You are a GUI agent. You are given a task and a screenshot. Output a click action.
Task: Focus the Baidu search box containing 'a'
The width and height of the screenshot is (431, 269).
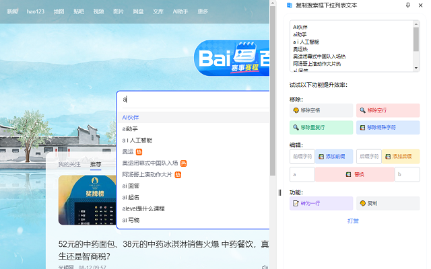click(193, 100)
